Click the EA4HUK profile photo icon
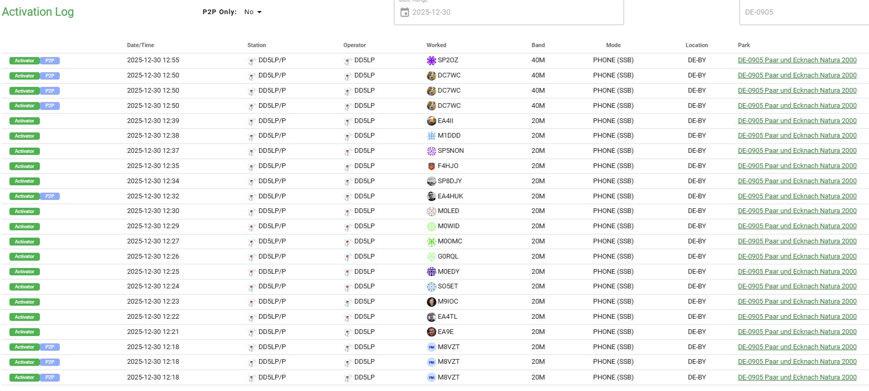869x391 pixels. [431, 196]
